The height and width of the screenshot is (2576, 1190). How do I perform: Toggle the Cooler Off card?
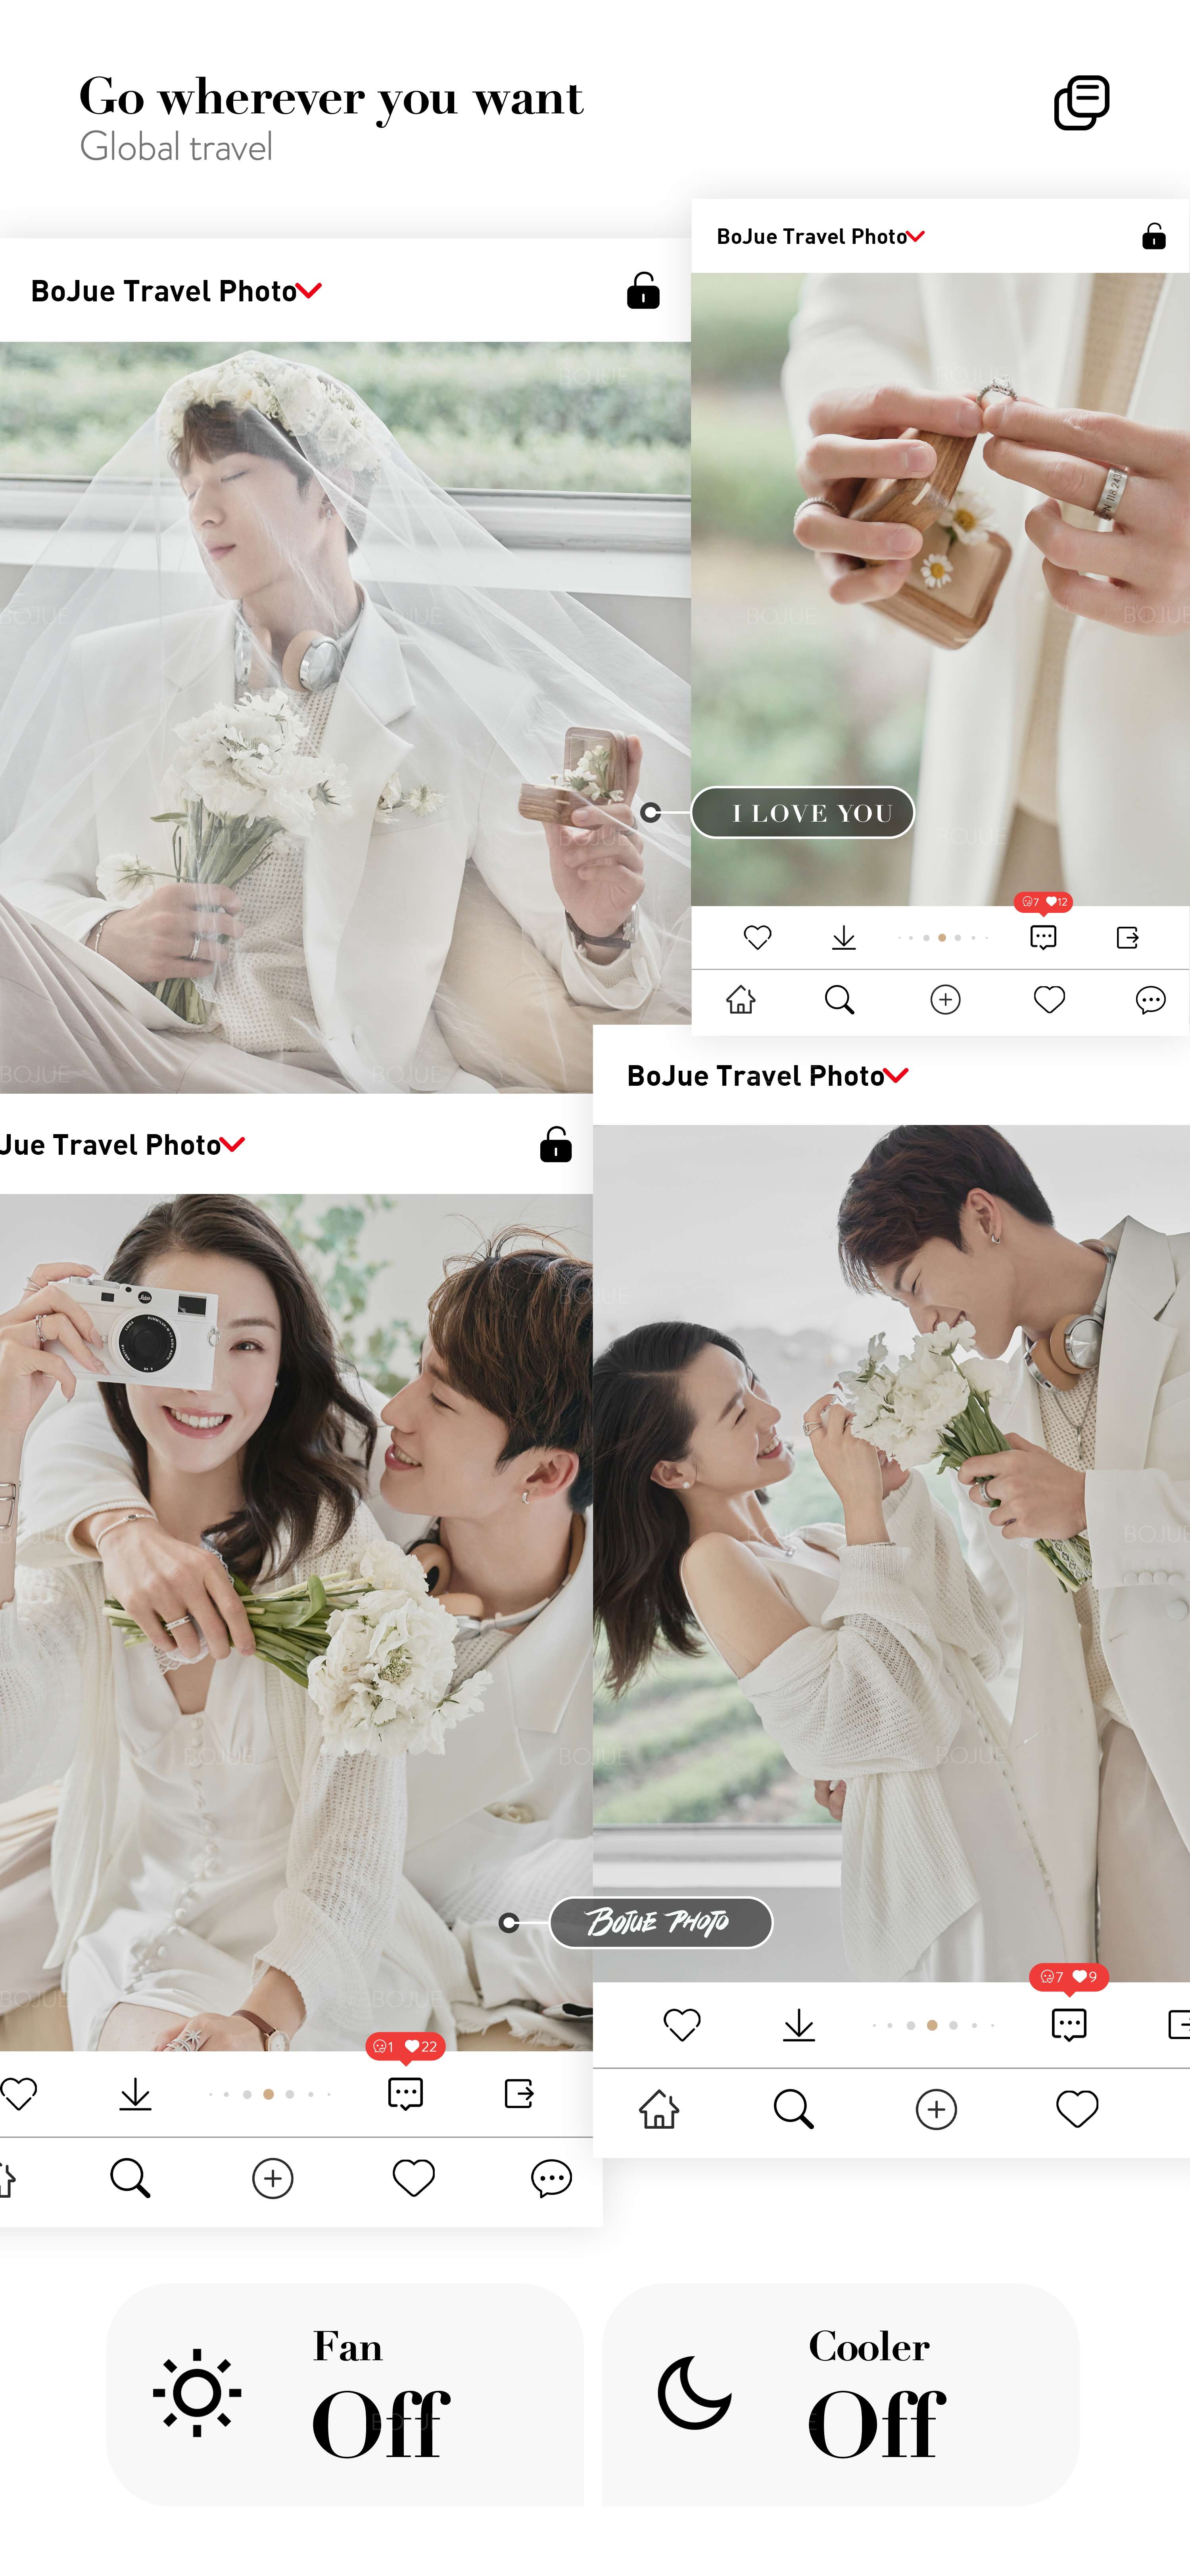point(841,2395)
